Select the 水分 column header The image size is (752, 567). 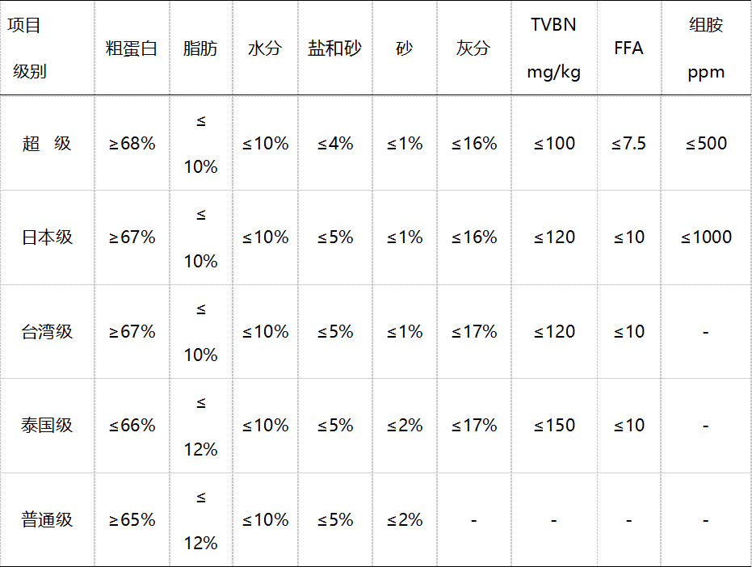click(x=265, y=48)
